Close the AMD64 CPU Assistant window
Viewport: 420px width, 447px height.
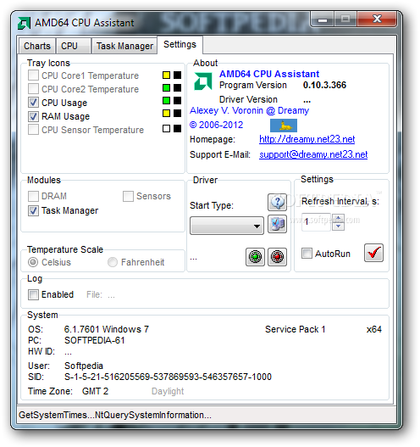point(377,20)
